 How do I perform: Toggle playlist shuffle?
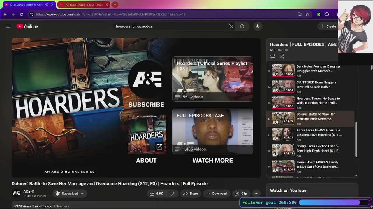coord(282,56)
